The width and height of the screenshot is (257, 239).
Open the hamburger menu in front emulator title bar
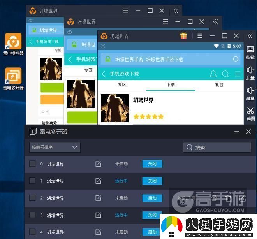tap(200, 36)
